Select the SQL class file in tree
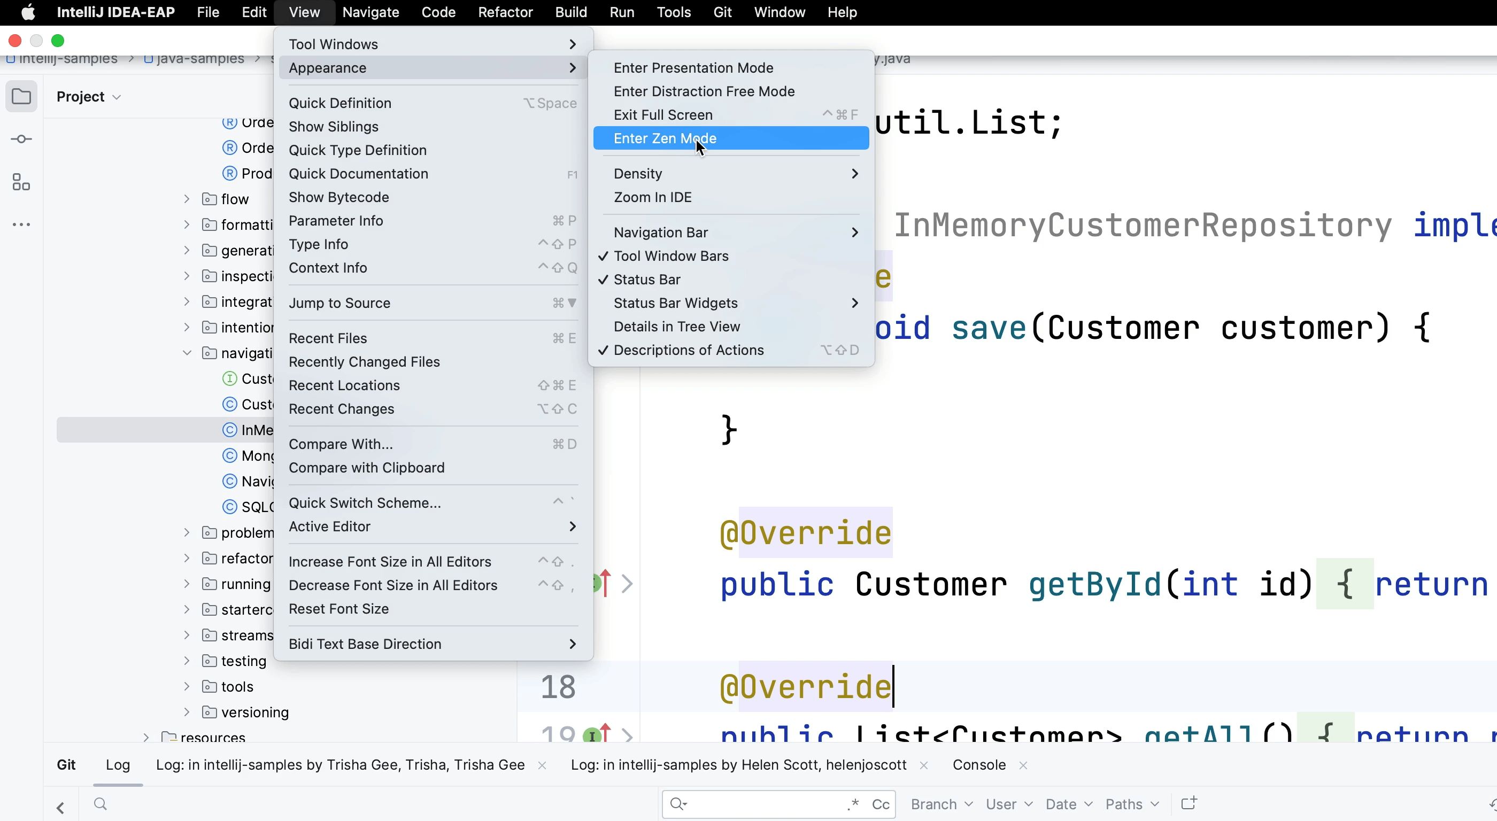This screenshot has height=821, width=1497. pyautogui.click(x=248, y=507)
